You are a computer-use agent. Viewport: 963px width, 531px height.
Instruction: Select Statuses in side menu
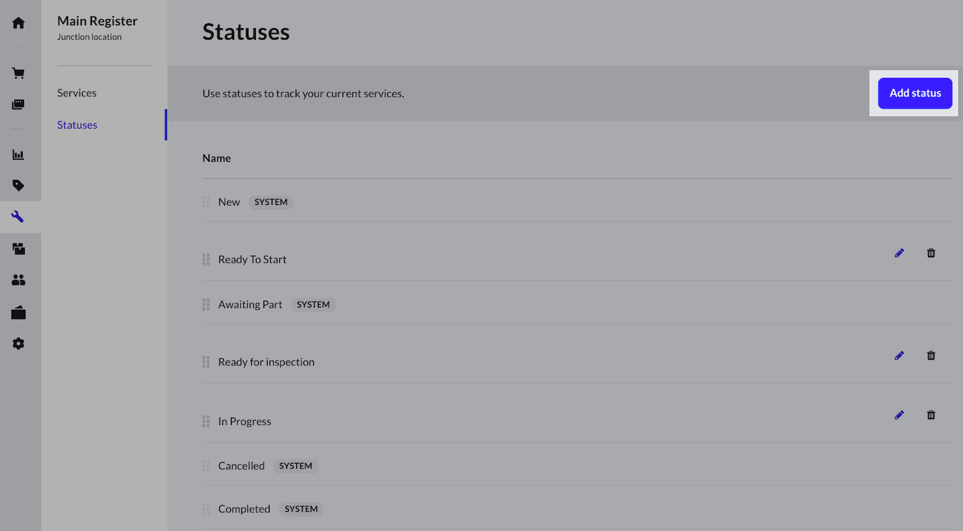pos(77,124)
